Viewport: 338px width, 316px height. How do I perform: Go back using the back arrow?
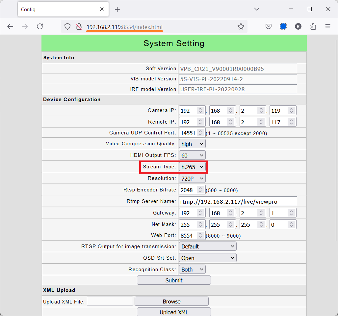tap(10, 27)
